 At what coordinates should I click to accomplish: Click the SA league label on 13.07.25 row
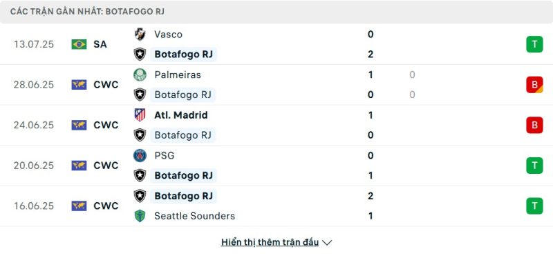(100, 44)
